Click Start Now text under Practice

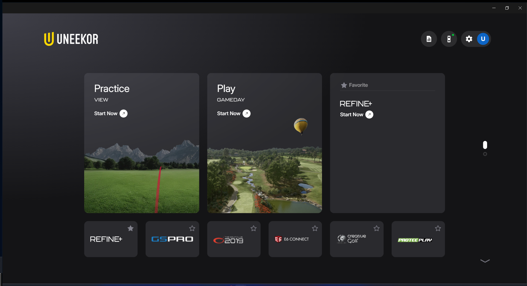(x=106, y=114)
